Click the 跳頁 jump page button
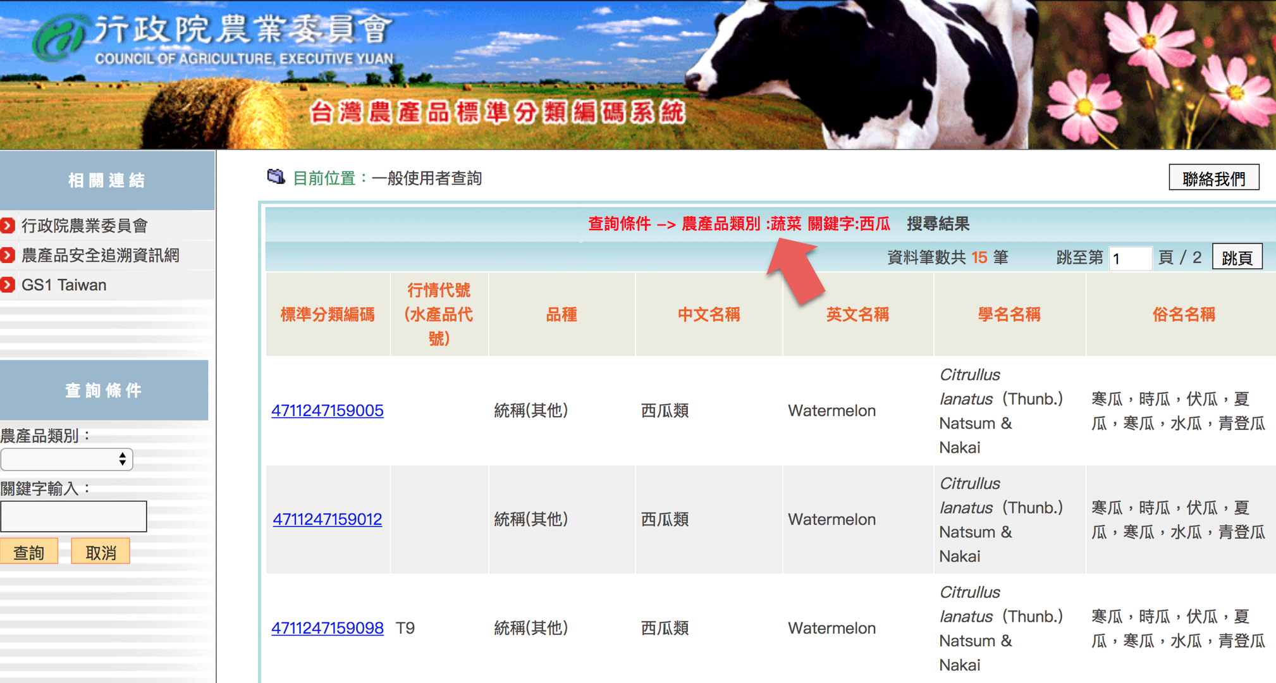The image size is (1276, 683). pos(1237,257)
